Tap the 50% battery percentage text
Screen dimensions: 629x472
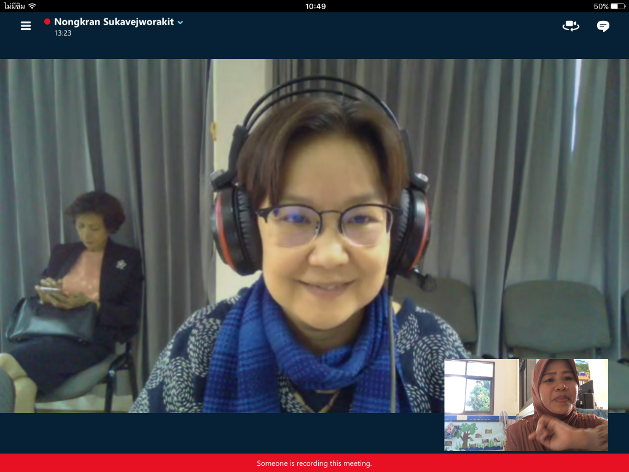pyautogui.click(x=601, y=6)
